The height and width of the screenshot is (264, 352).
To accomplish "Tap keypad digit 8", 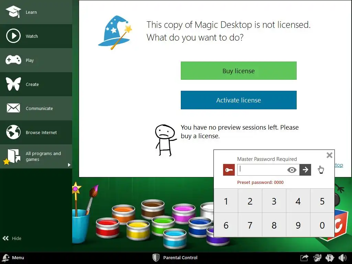I will (x=274, y=225).
